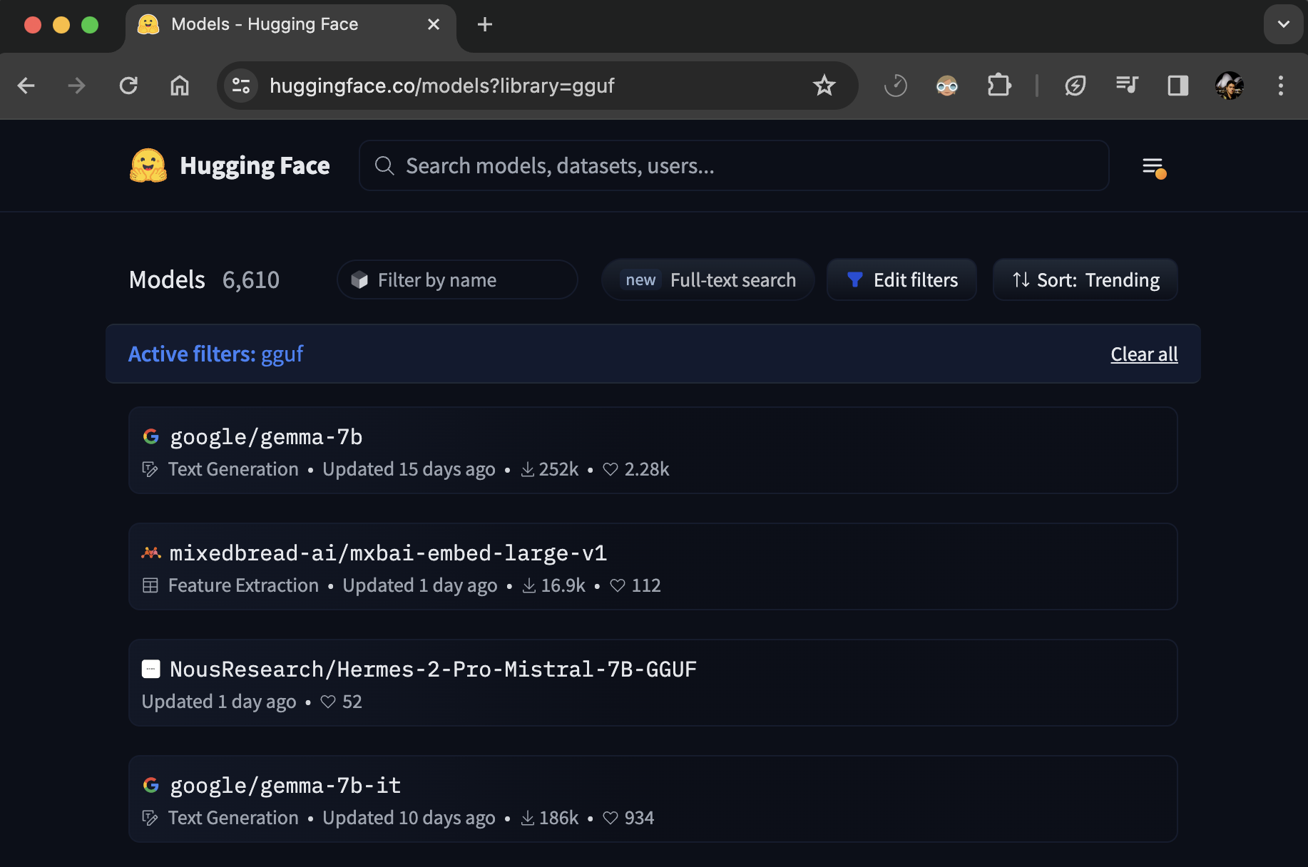Viewport: 1308px width, 867px height.
Task: Reload the current page
Action: 128,86
